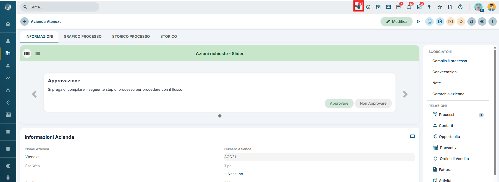The height and width of the screenshot is (182, 499).
Task: Open the to-do checklist icon with badge 2
Action: [419, 7]
